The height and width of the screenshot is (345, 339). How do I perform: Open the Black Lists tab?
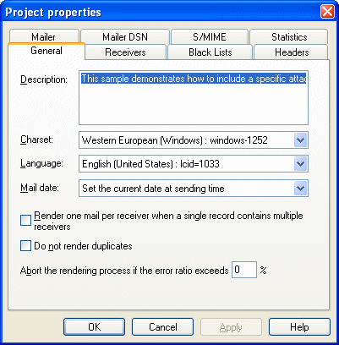(211, 52)
